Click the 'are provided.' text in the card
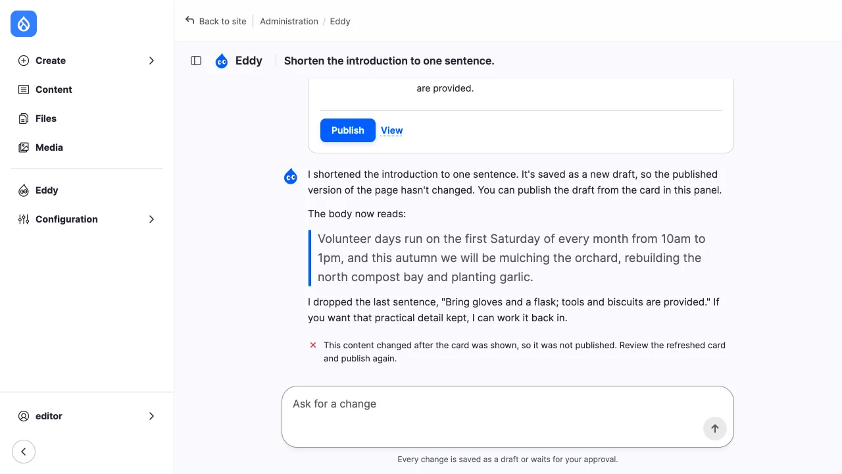The image size is (842, 474). pyautogui.click(x=445, y=88)
